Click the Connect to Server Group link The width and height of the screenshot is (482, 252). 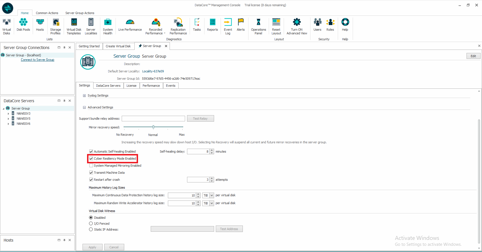pyautogui.click(x=37, y=60)
